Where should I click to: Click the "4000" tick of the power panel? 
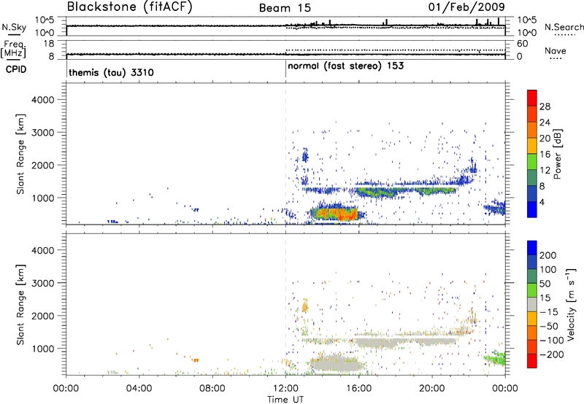point(43,100)
